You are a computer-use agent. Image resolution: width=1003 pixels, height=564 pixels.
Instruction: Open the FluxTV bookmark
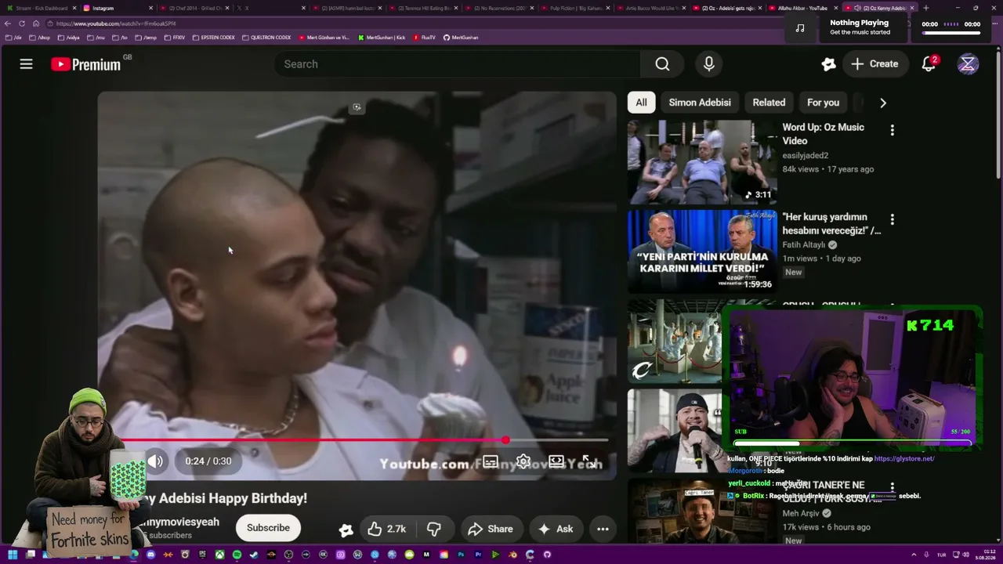pos(425,38)
